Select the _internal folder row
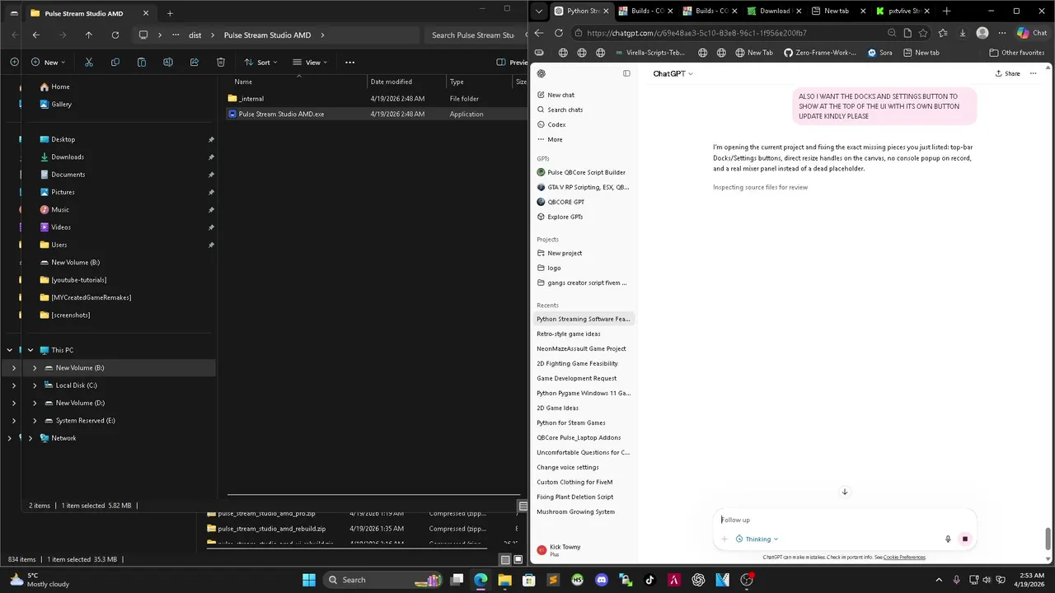Viewport: 1055px width, 593px height. click(376, 98)
